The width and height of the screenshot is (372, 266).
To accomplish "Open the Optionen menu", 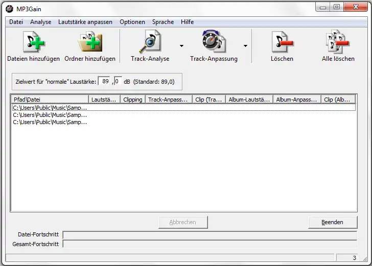I will tap(132, 22).
